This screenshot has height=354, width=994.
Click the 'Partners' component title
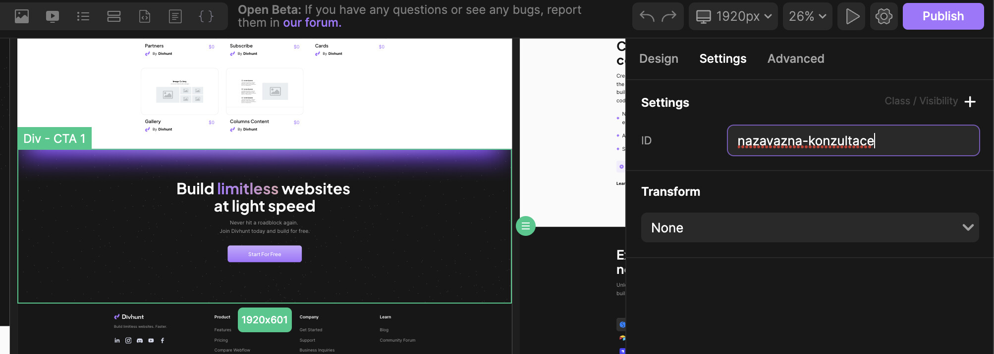tap(154, 46)
